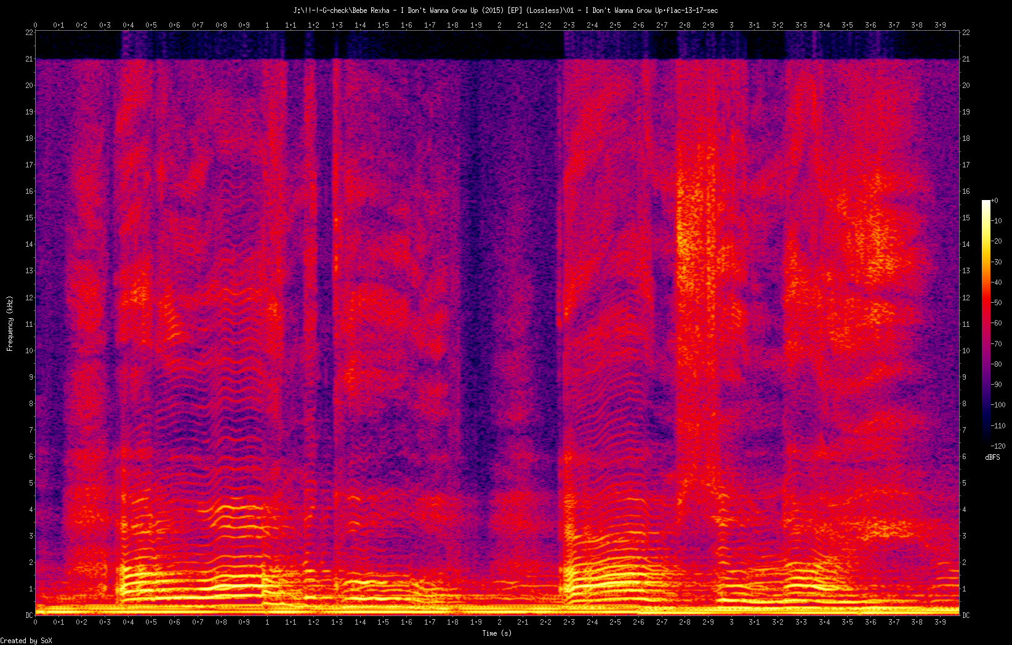Click the '22' tick on the right frequency axis
The image size is (1012, 645).
966,33
